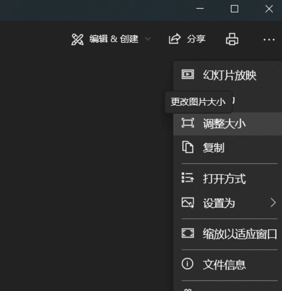
Task: Open the 编辑 & 创建 dropdown chevron
Action: coord(148,39)
